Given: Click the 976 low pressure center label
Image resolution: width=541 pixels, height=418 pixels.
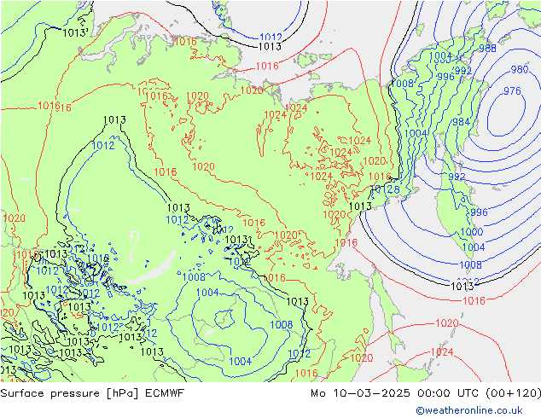Looking at the screenshot, I should point(512,91).
